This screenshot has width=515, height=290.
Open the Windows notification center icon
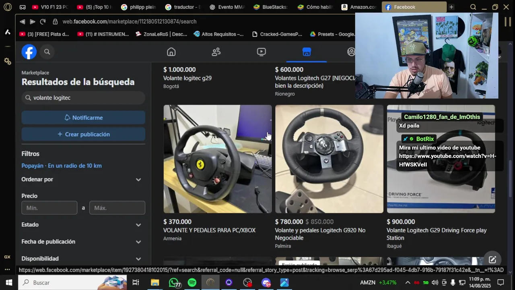pos(501,282)
